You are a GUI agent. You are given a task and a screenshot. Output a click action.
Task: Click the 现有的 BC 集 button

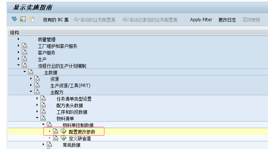[x=56, y=20]
